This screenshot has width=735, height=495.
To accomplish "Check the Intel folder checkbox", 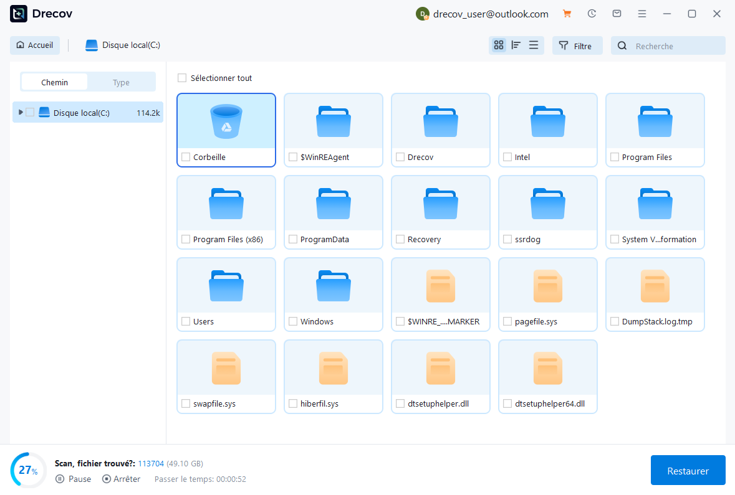I will click(507, 157).
